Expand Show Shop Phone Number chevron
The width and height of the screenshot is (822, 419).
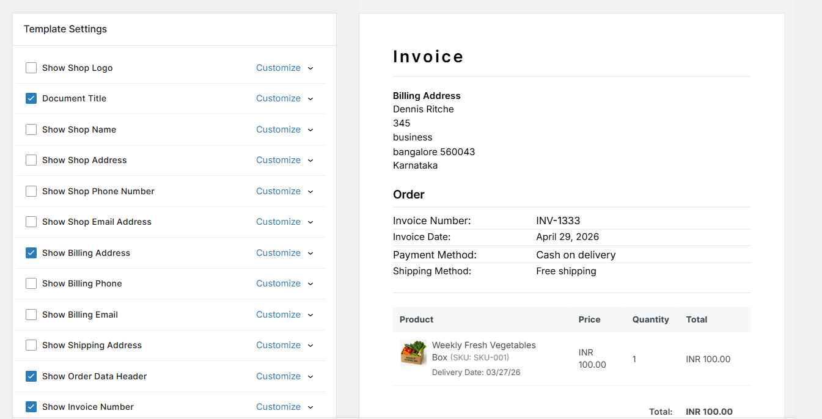click(x=310, y=192)
